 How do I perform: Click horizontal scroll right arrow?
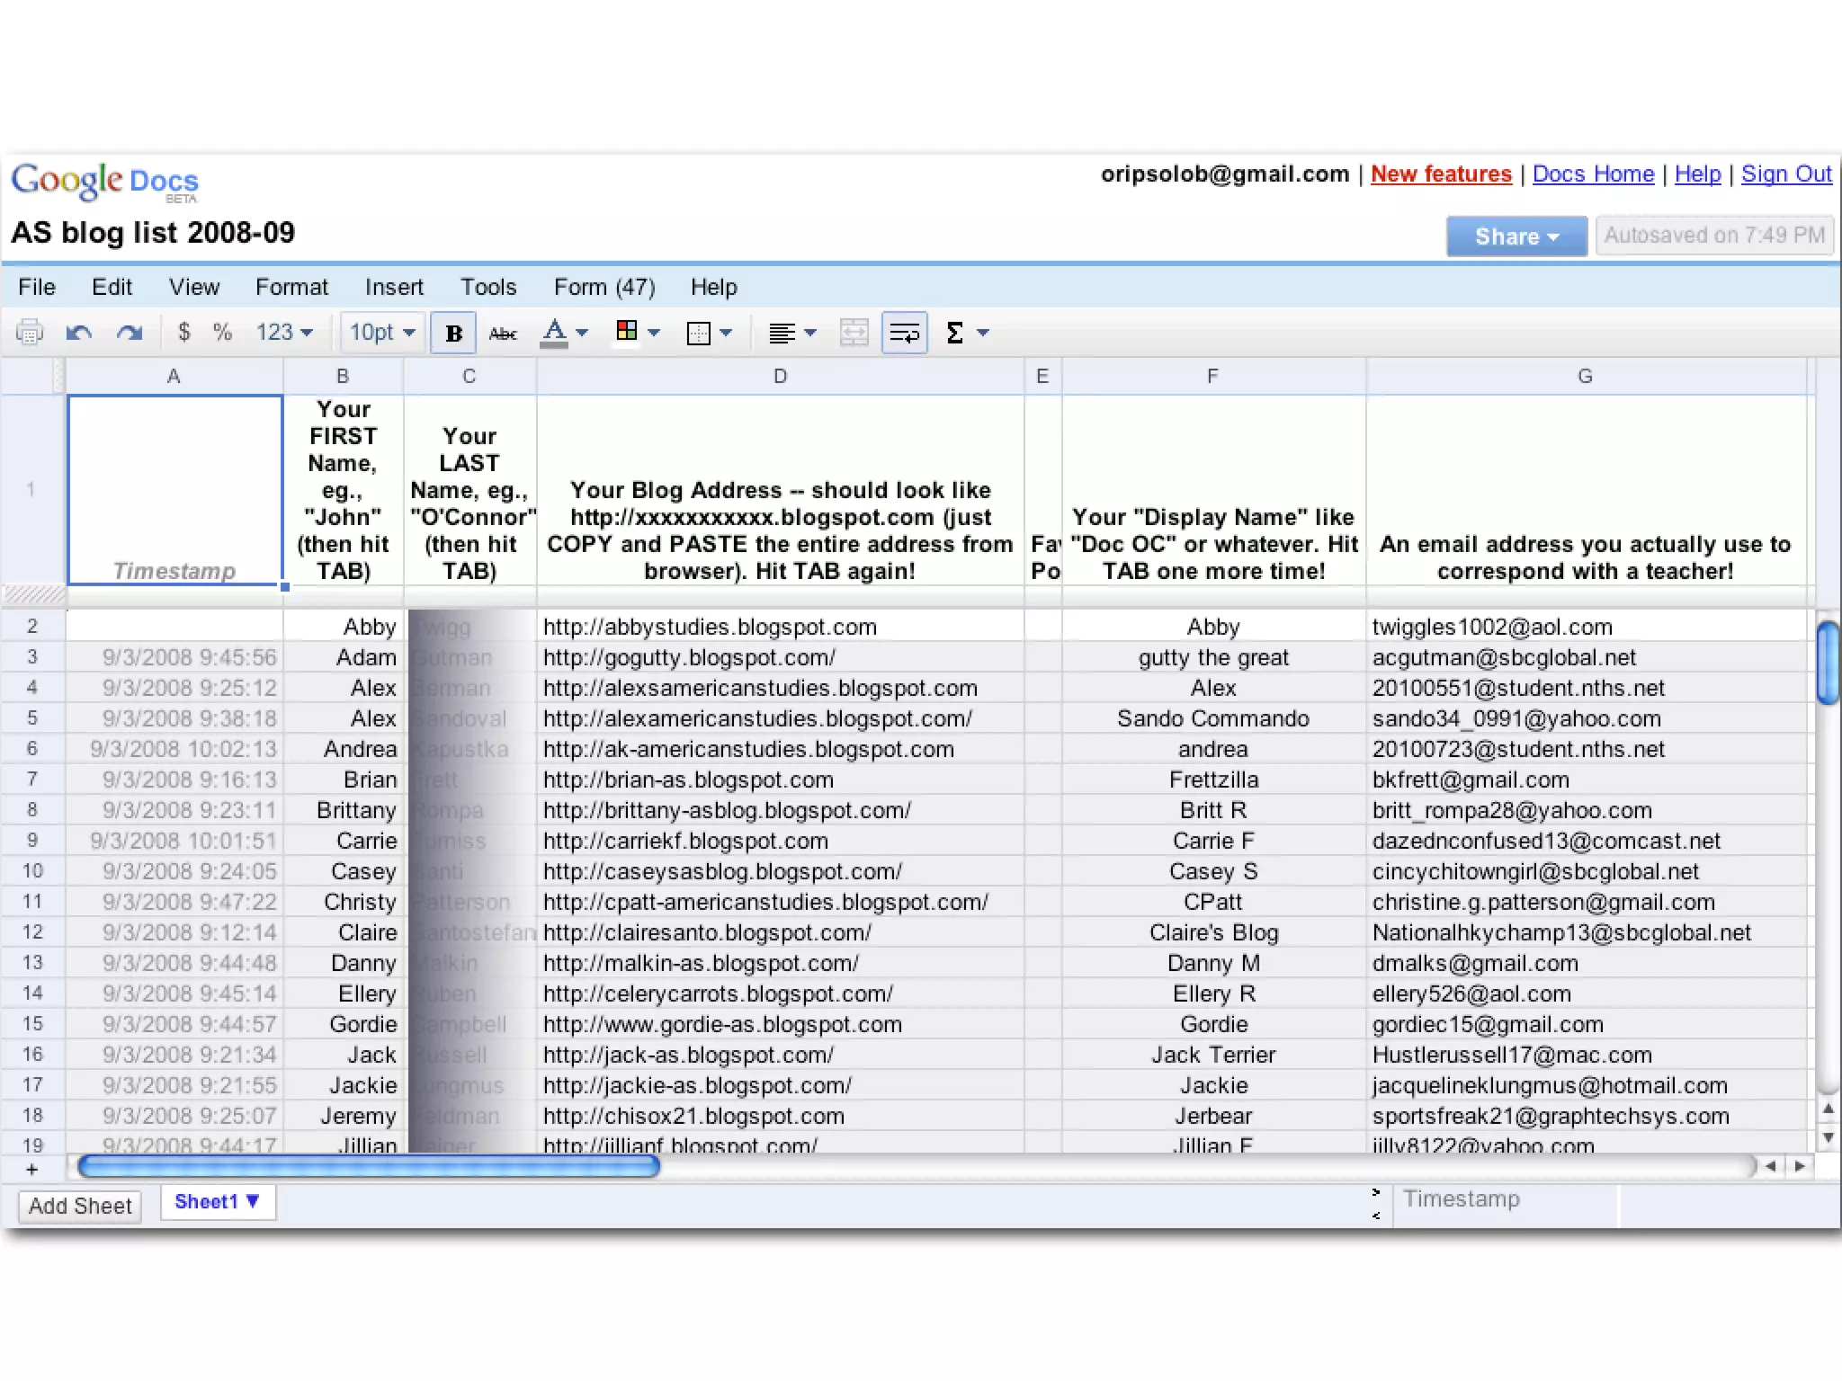(x=1799, y=1166)
